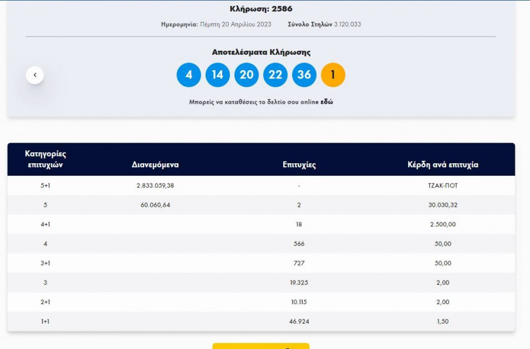Image resolution: width=530 pixels, height=349 pixels.
Task: Click the 'Κέρδη ανά επιτυχία' column header
Action: coord(443,165)
